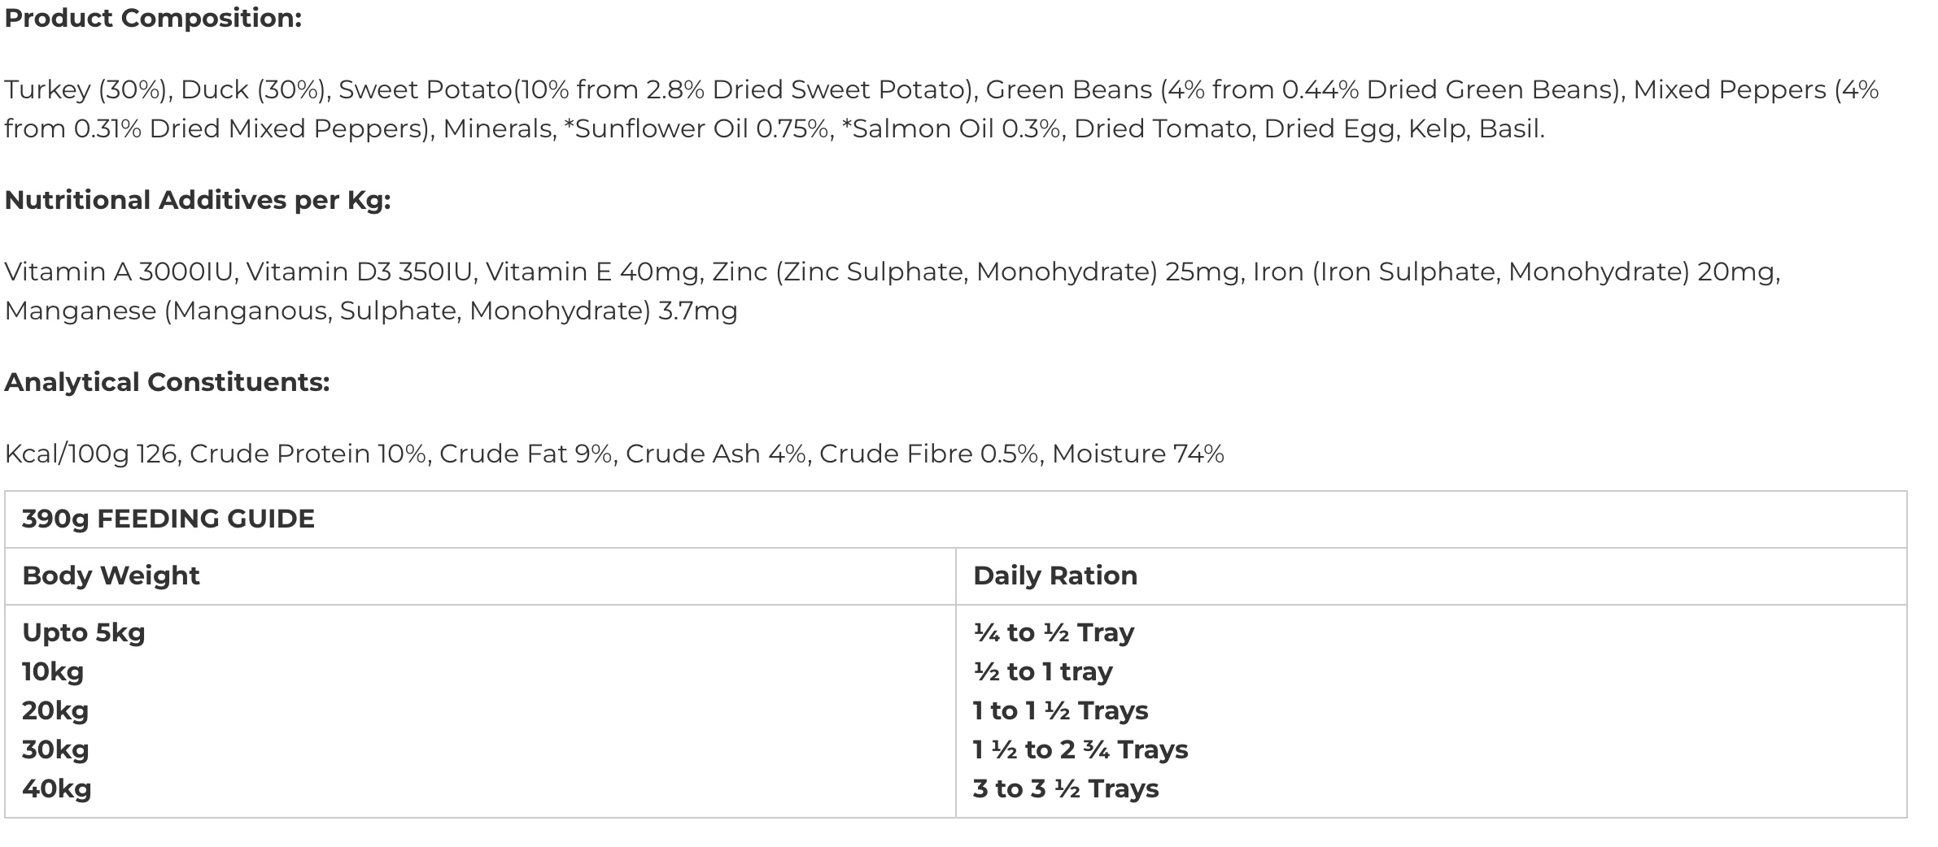Screen dimensions: 1938x847
Task: Click the Manganese 3.7mg additive text
Action: (371, 311)
